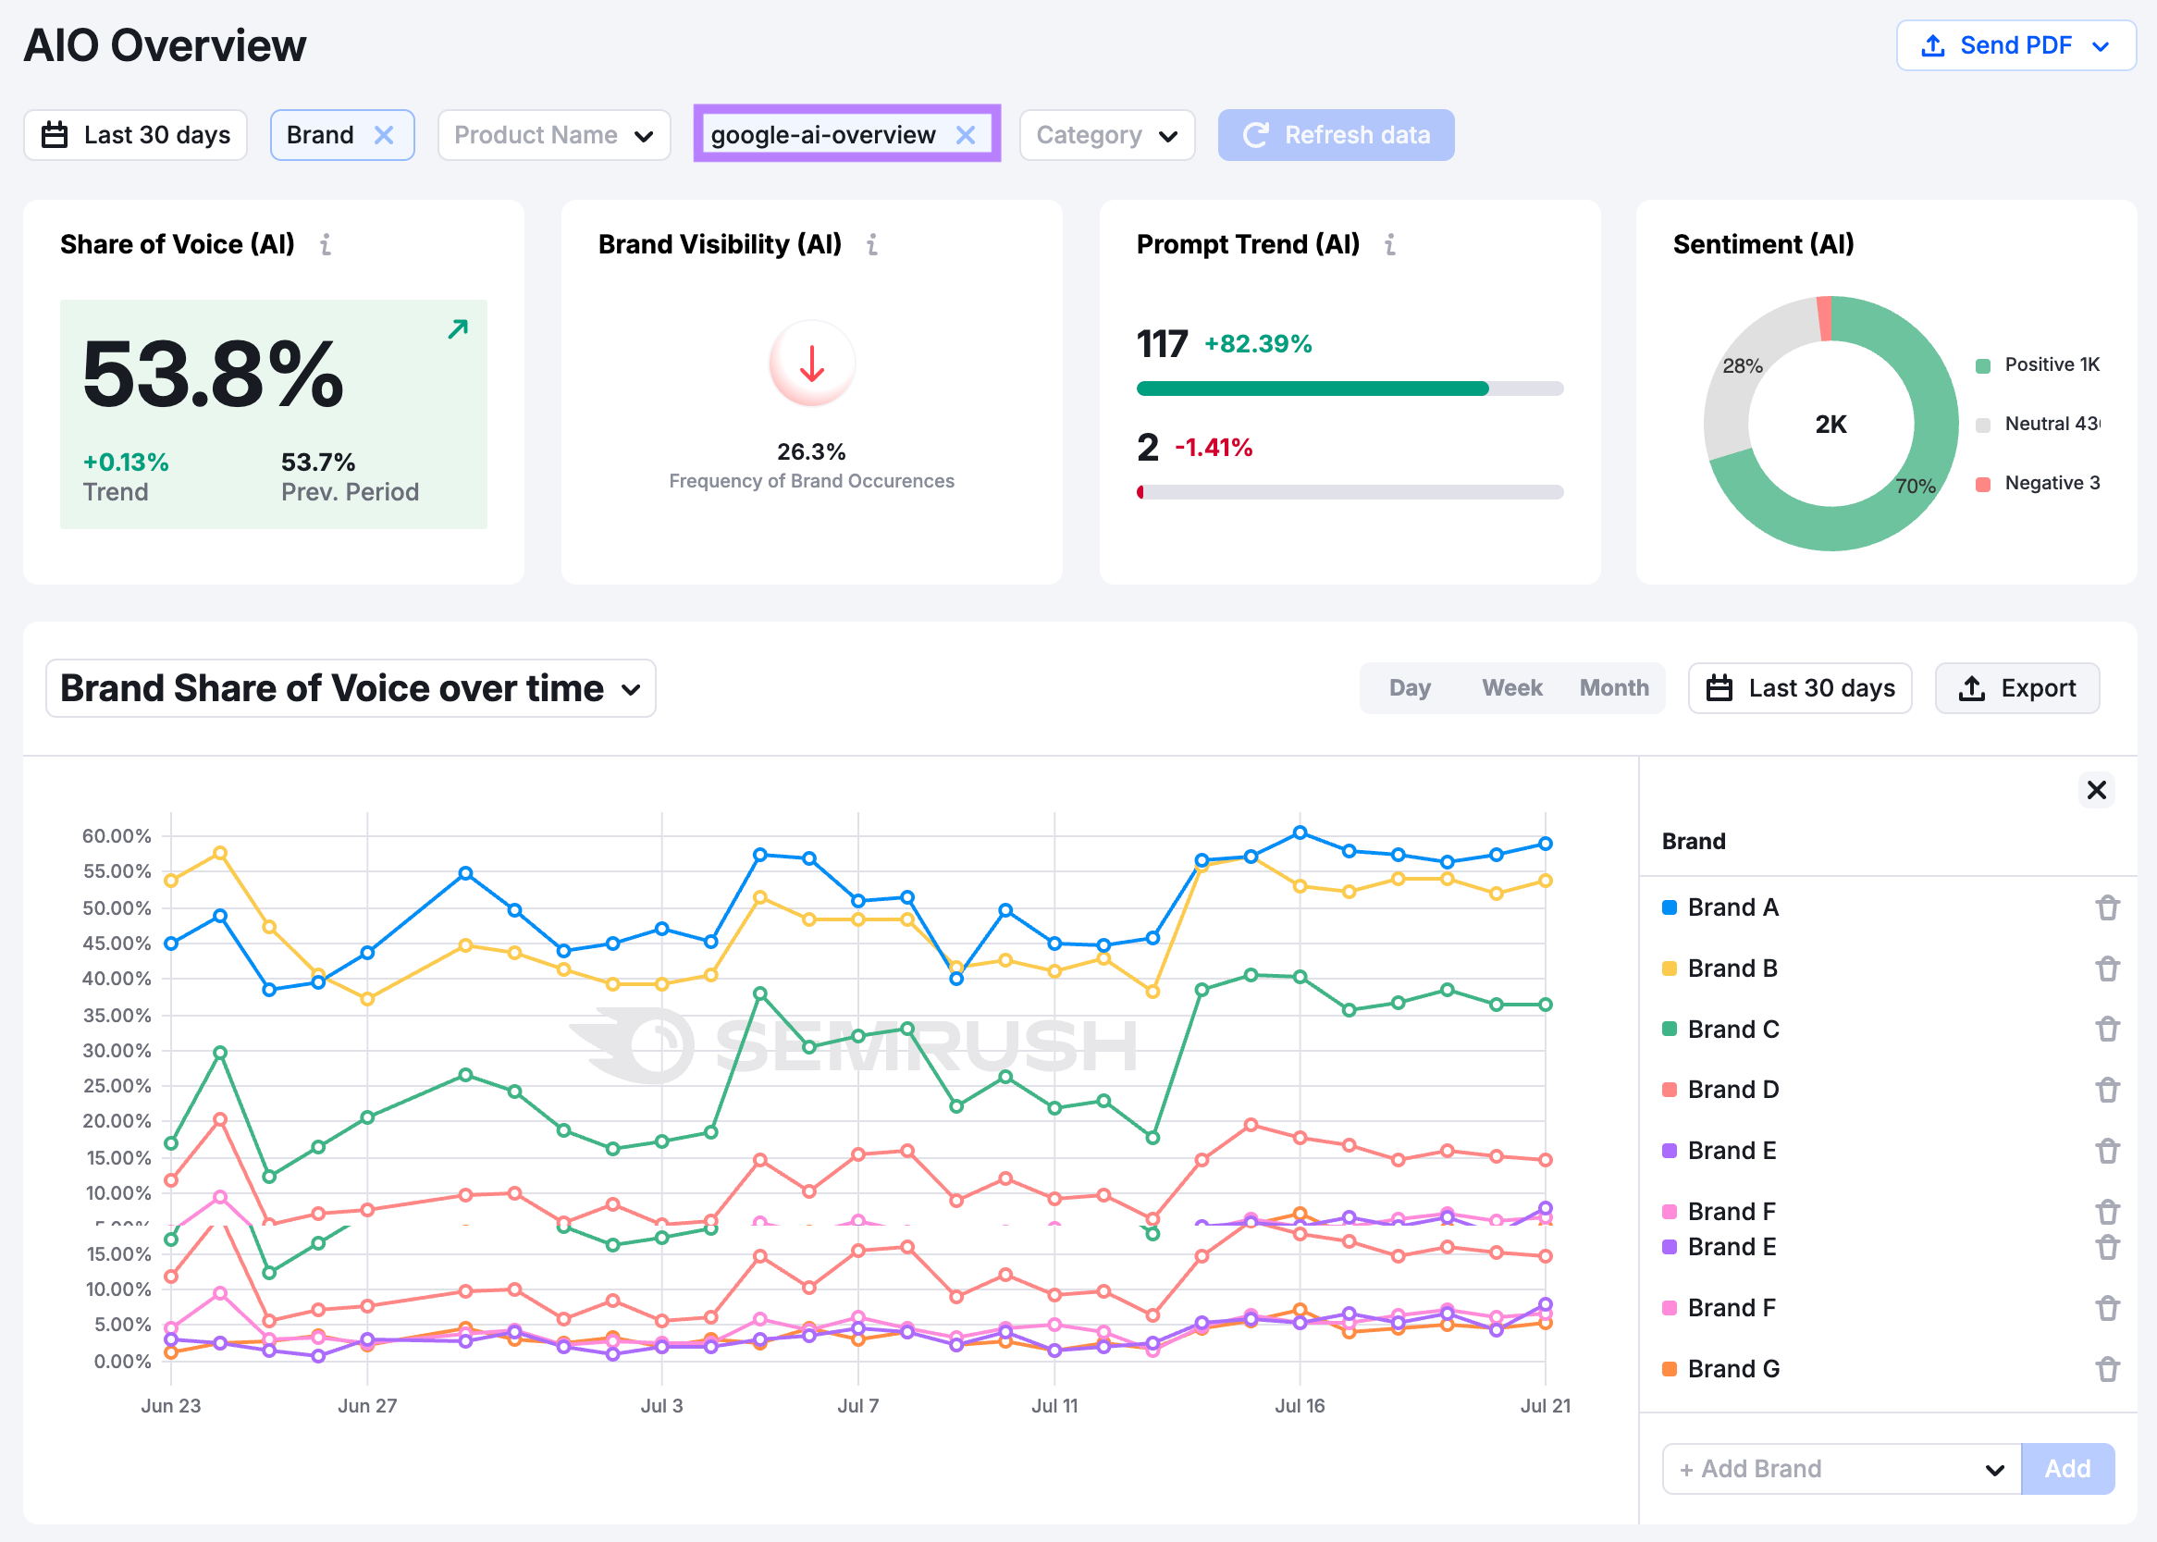Viewport: 2157px width, 1542px height.
Task: Select Month as the chart time granularity
Action: point(1613,687)
